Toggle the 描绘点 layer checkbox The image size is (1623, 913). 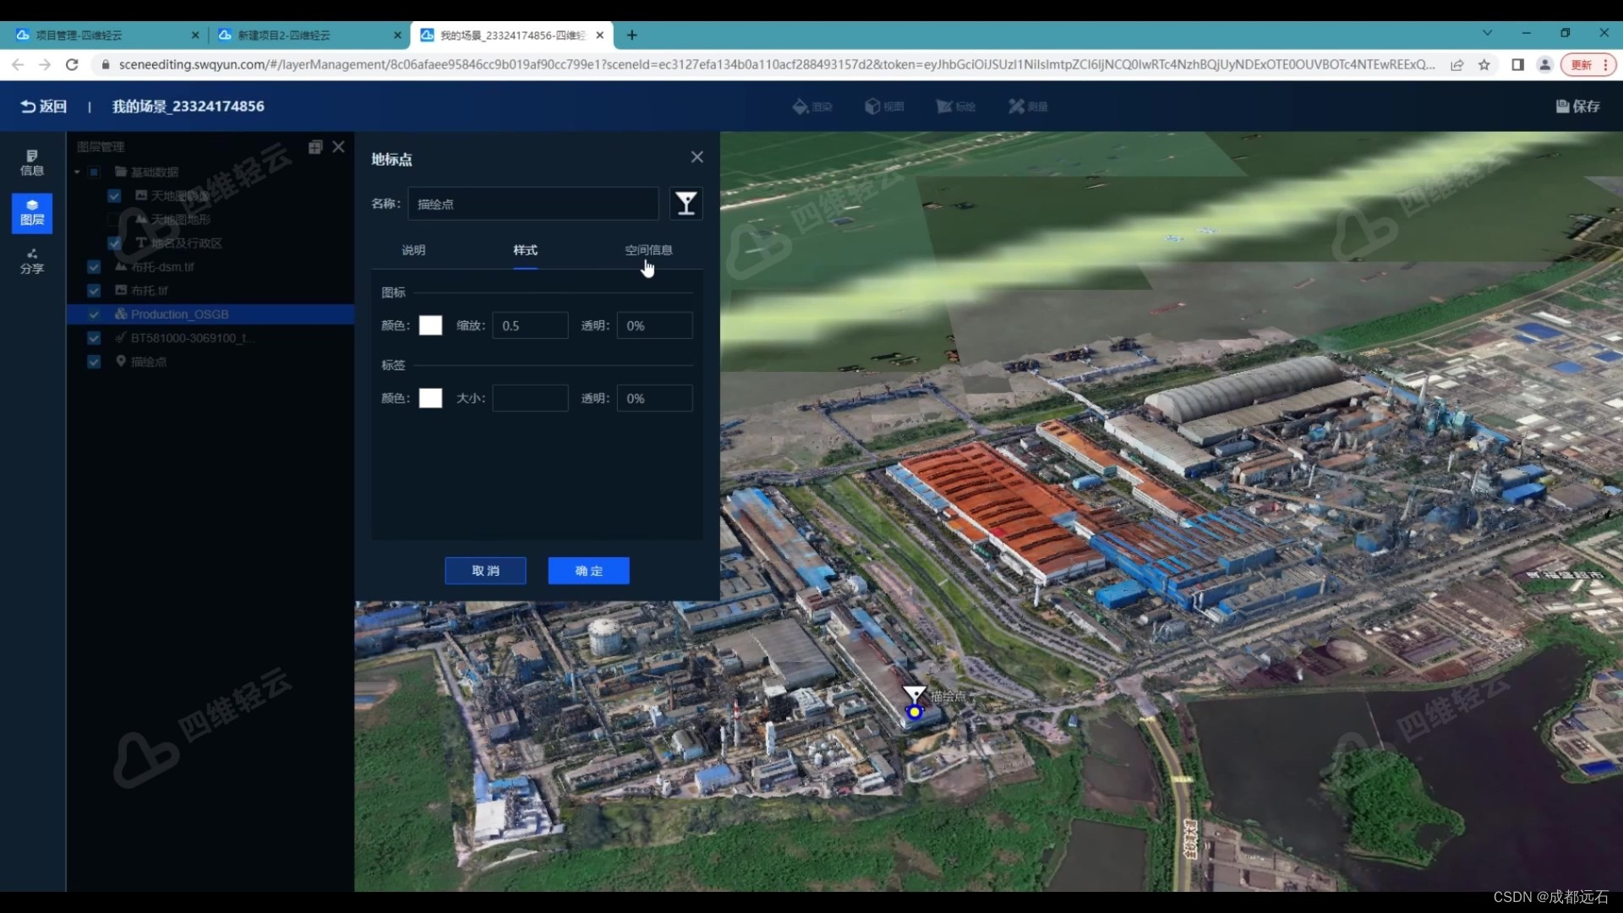point(94,362)
